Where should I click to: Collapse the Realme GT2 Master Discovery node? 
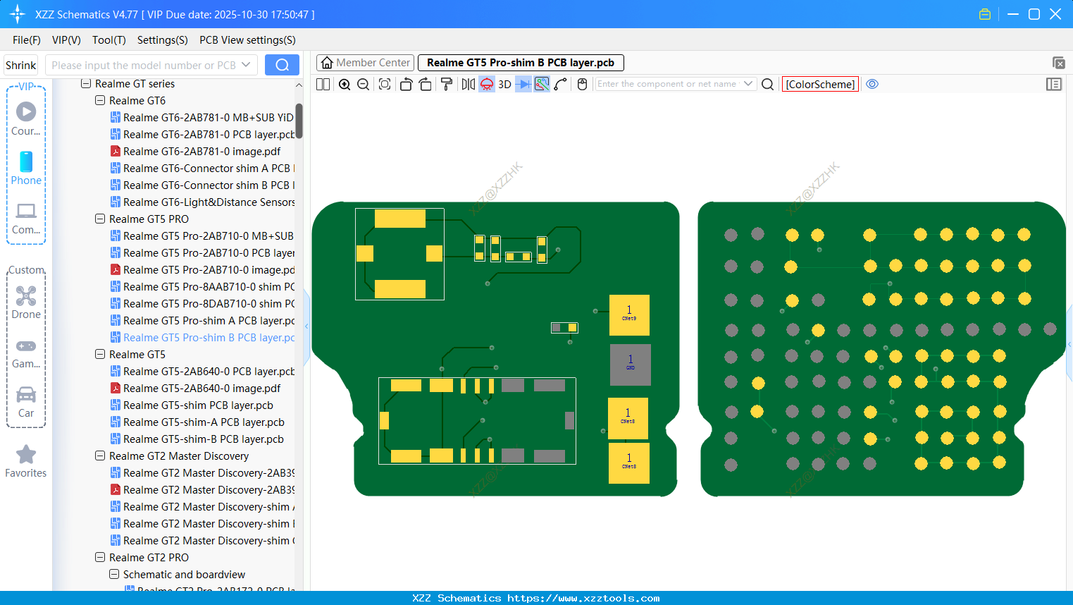[x=100, y=456]
